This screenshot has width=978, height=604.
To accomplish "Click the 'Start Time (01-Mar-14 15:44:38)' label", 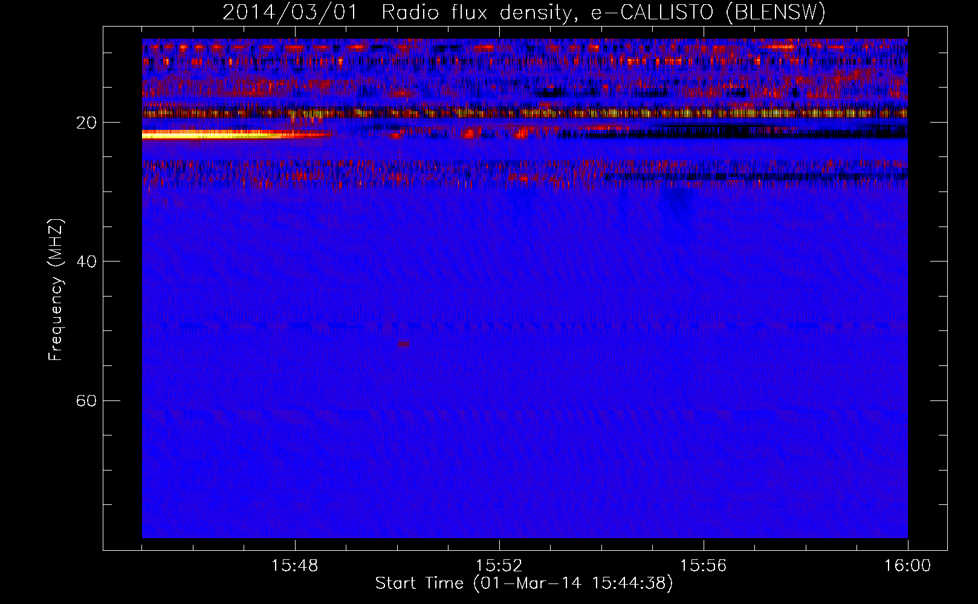I will click(524, 583).
